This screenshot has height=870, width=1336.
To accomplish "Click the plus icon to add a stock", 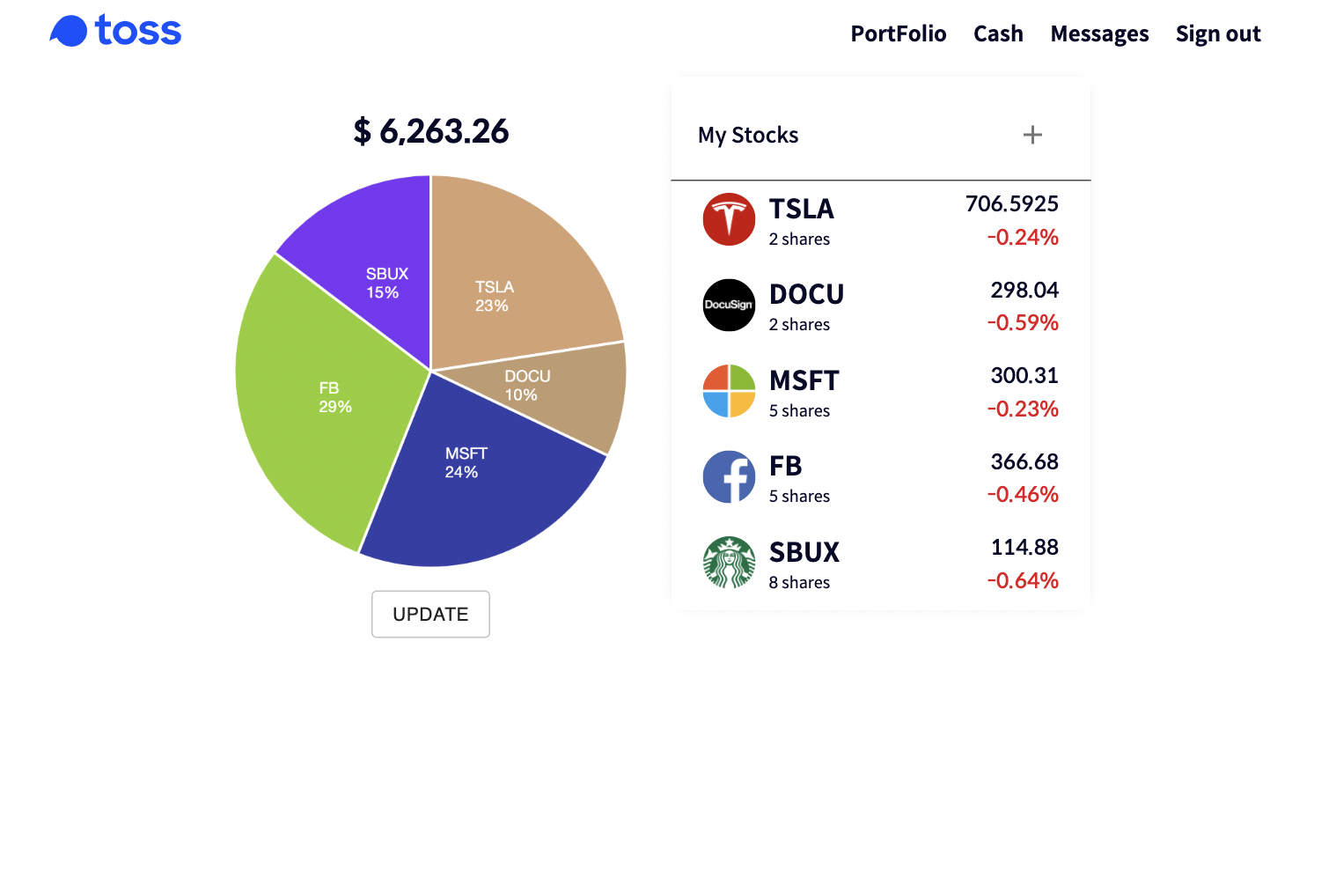I will click(1032, 134).
